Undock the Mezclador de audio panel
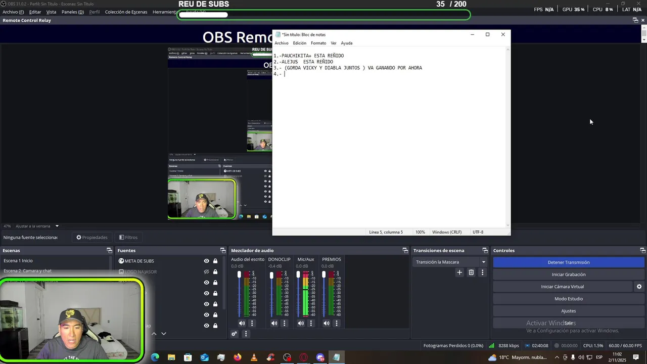The image size is (647, 364). click(x=405, y=250)
